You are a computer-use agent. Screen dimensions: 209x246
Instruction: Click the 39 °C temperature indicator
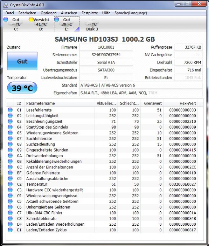[22, 88]
